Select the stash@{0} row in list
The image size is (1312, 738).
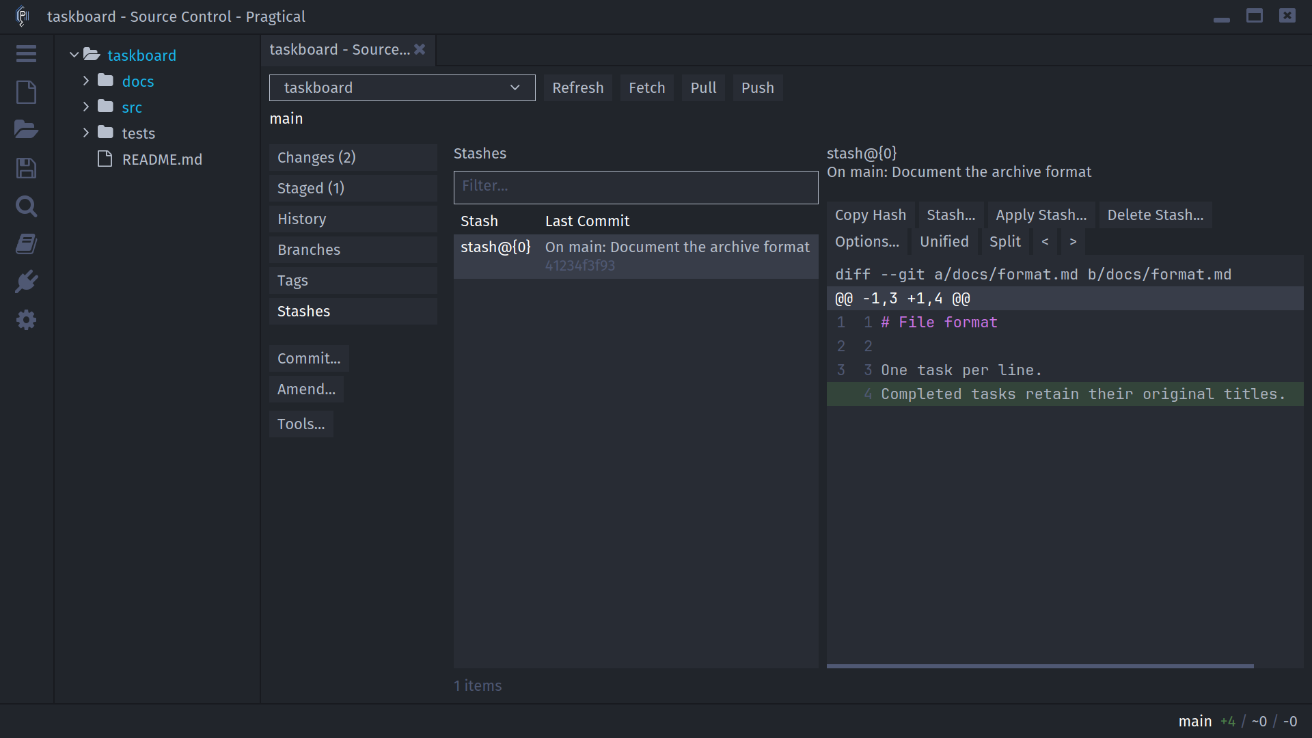(635, 256)
